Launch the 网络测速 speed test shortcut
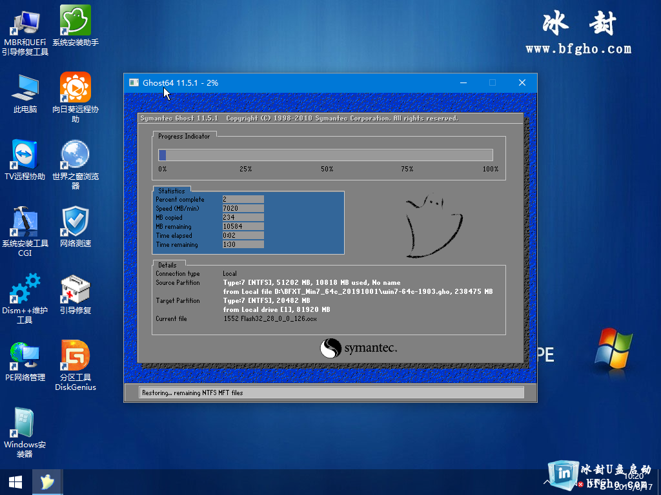Image resolution: width=661 pixels, height=495 pixels. coord(76,226)
